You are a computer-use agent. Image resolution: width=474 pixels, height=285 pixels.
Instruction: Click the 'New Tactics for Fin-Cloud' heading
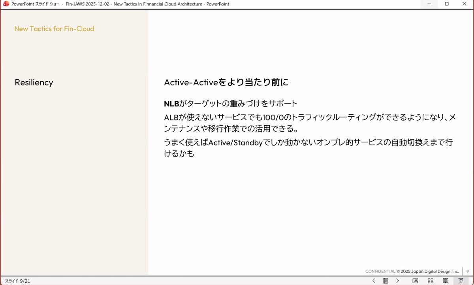click(54, 29)
